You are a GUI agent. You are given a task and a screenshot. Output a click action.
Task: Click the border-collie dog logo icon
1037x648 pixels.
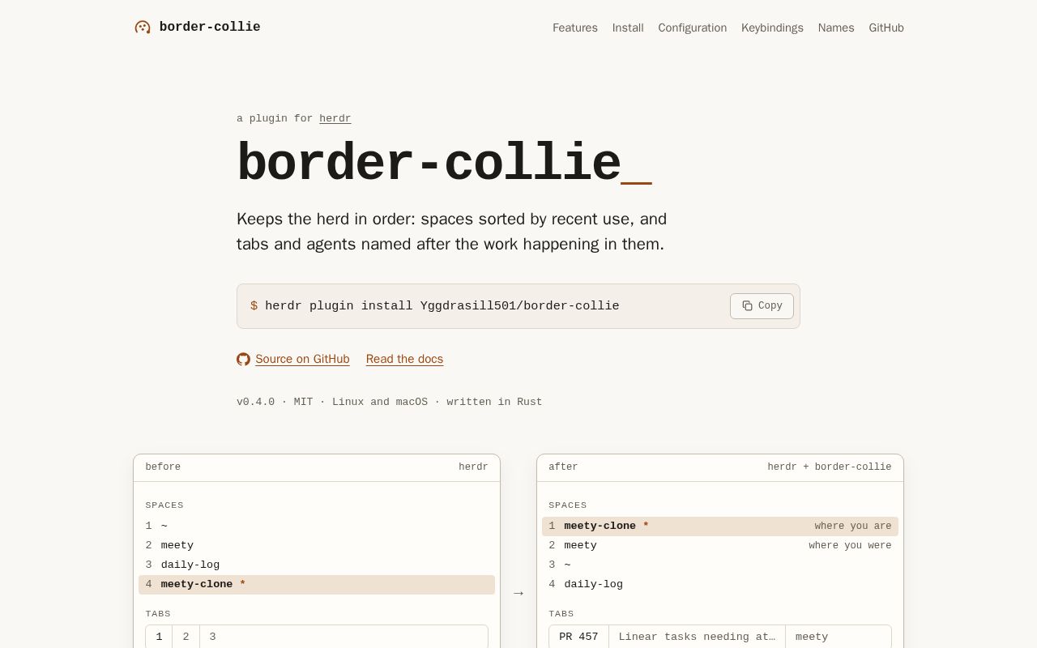[143, 28]
